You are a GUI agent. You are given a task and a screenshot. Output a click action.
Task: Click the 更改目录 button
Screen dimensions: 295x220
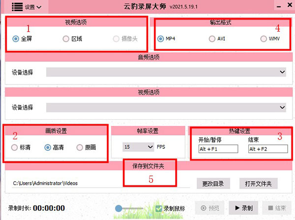pyautogui.click(x=213, y=184)
